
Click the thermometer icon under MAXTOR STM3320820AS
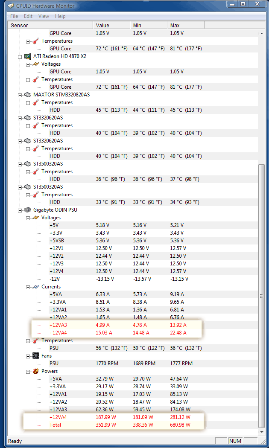pos(36,102)
